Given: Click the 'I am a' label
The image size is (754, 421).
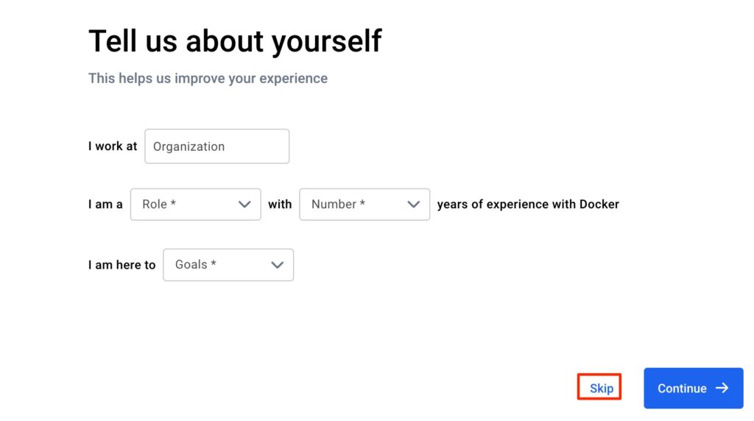Looking at the screenshot, I should tap(105, 205).
